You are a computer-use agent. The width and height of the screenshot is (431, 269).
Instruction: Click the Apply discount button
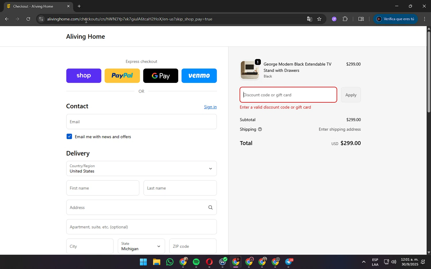coord(351,95)
